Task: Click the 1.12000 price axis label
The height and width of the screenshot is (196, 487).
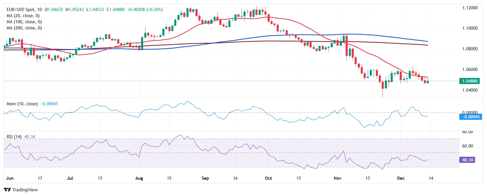Action: coord(470,8)
